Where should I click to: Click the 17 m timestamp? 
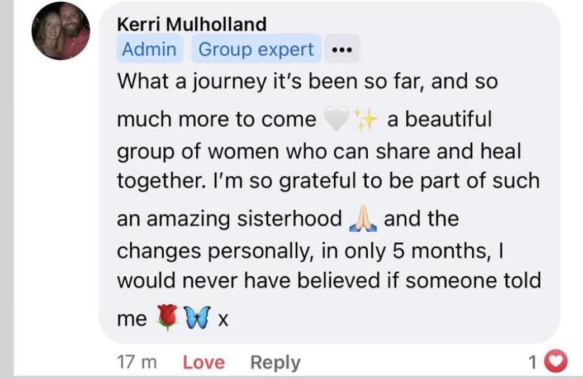coord(138,363)
